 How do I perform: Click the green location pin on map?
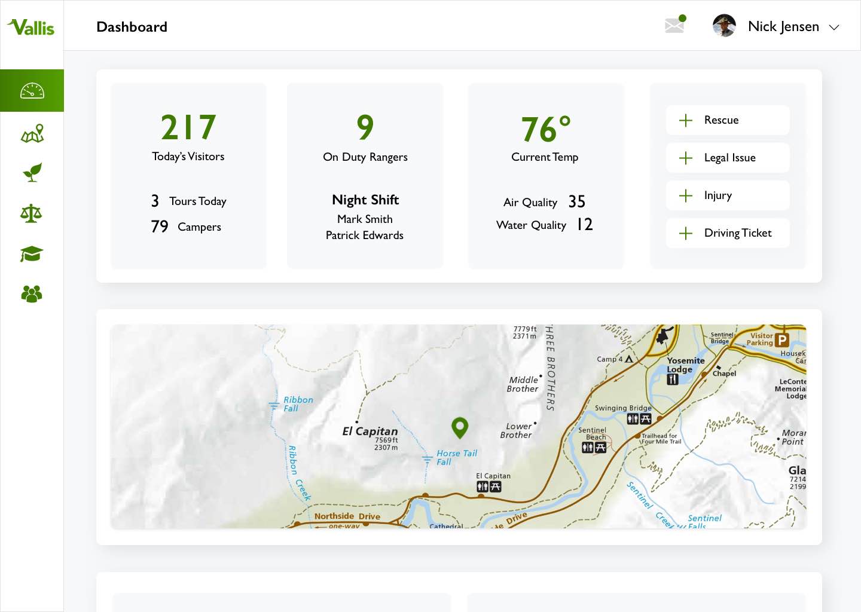click(x=459, y=427)
